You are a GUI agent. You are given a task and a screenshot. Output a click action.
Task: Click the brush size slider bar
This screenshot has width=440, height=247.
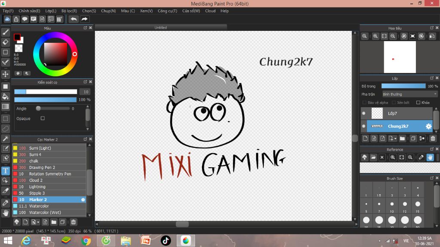[46, 92]
